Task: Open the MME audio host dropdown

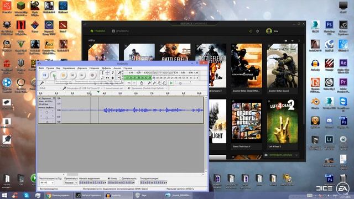Action: coord(50,88)
